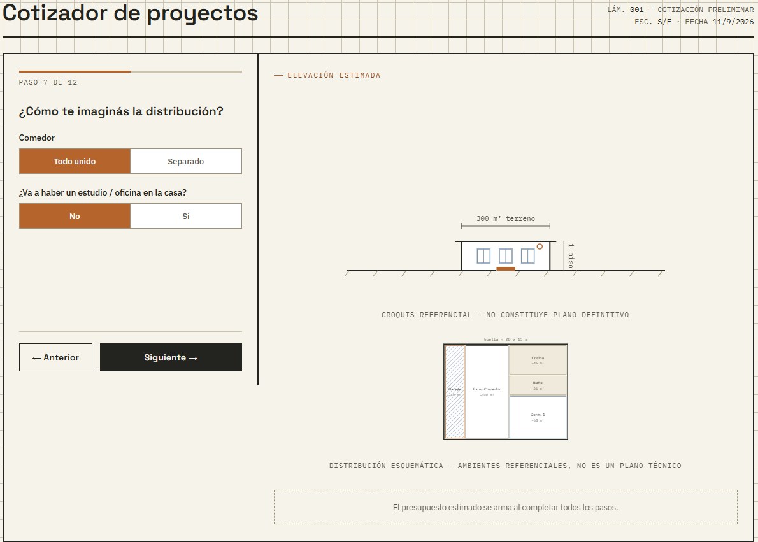Click the Dorm. 1 room block
Screen dimensions: 758x542
click(538, 417)
